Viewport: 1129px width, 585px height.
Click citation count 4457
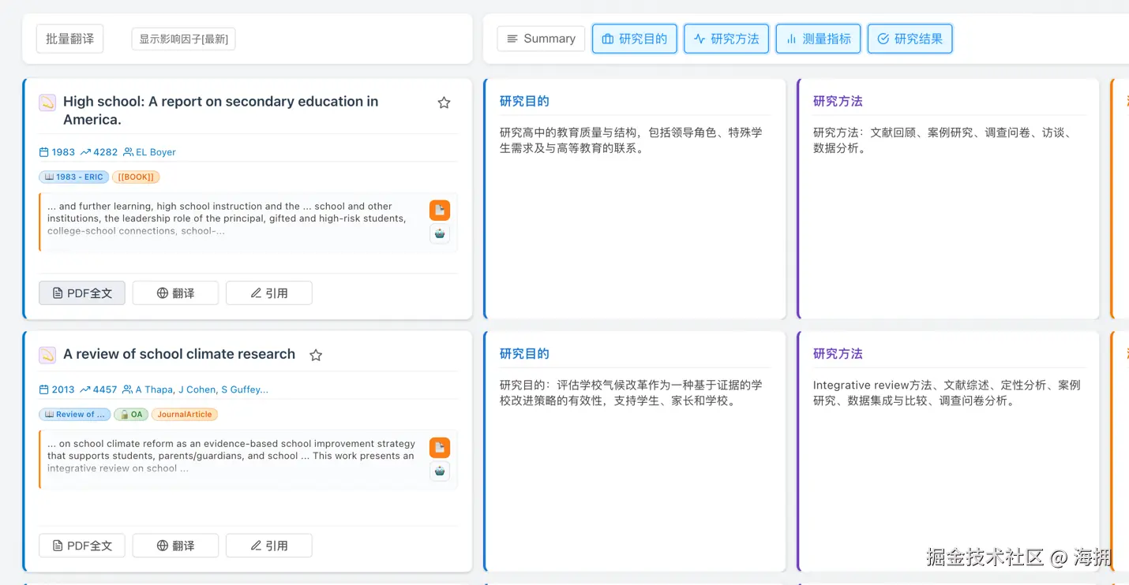(x=105, y=389)
